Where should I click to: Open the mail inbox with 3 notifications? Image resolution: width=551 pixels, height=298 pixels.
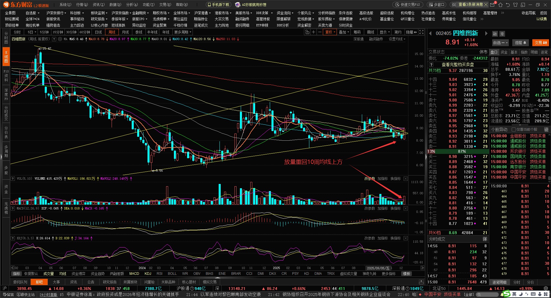click(x=492, y=5)
